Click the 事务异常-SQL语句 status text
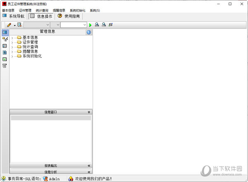This screenshot has height=182, width=248. point(24,179)
